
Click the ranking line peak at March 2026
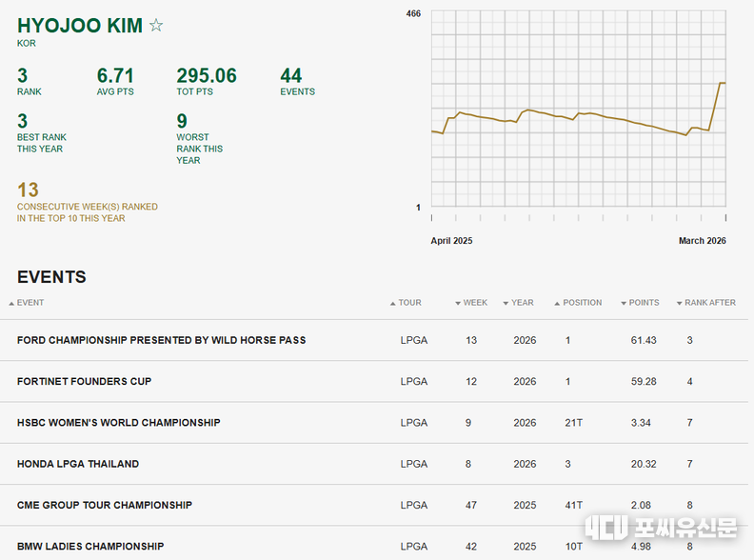[722, 84]
